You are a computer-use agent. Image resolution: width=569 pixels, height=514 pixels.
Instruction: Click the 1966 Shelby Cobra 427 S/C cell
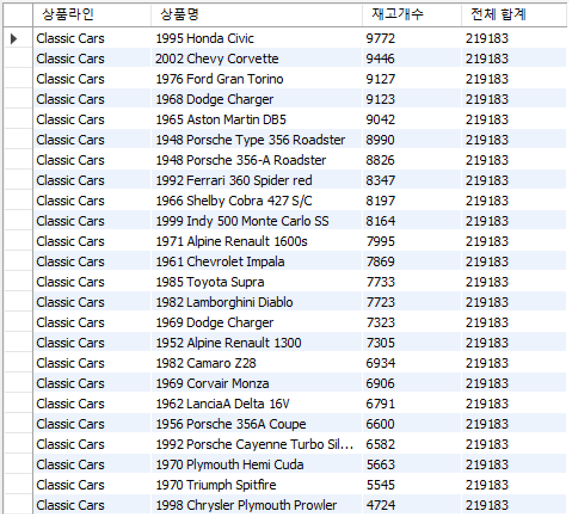click(x=256, y=201)
